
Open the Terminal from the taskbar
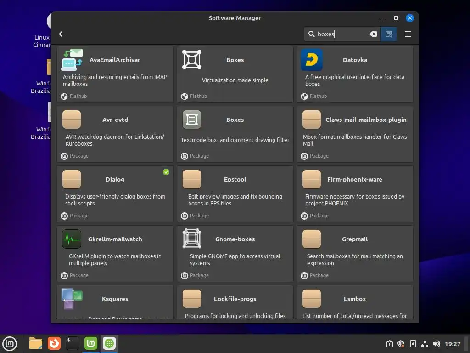[72, 343]
